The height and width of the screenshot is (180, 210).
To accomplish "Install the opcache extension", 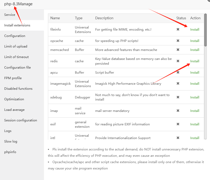I will (x=195, y=41).
